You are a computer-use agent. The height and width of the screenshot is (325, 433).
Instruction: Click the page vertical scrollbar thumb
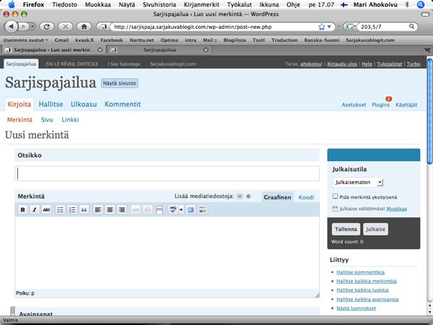pyautogui.click(x=429, y=111)
